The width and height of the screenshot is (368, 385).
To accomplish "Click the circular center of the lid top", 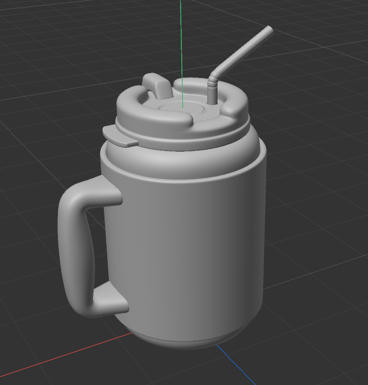I will pos(184,110).
